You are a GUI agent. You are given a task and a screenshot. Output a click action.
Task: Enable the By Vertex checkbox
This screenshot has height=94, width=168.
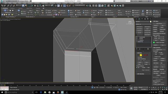click(137, 57)
